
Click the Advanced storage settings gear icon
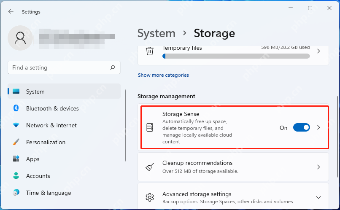coord(150,197)
